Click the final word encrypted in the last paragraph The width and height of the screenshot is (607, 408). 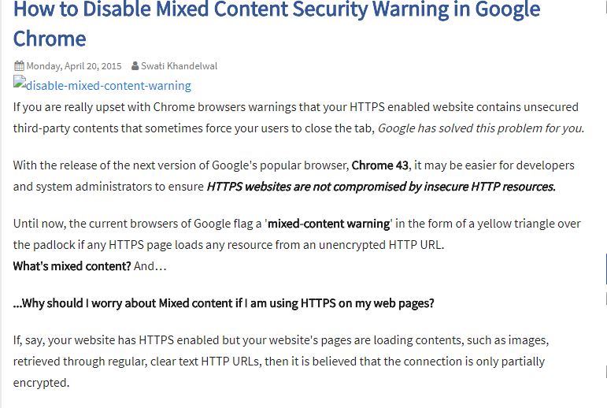pos(41,383)
